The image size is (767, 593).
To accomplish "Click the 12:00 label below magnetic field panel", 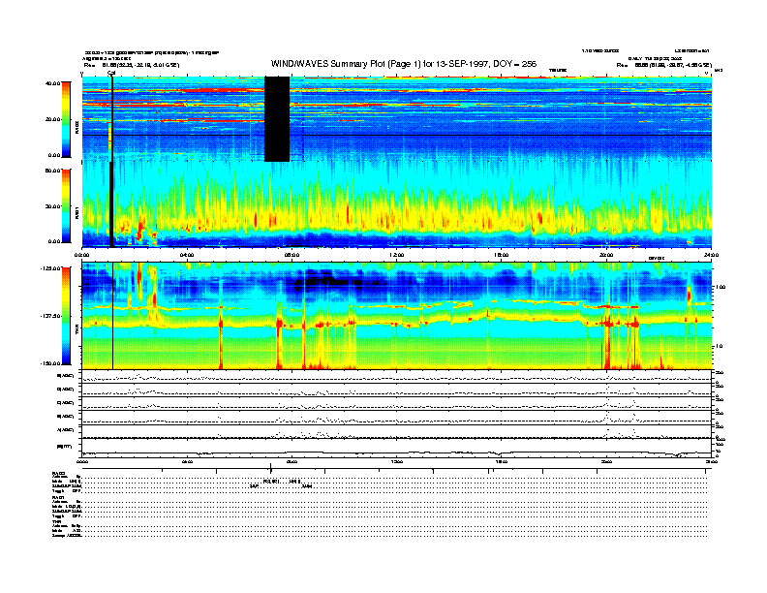I will click(x=397, y=462).
